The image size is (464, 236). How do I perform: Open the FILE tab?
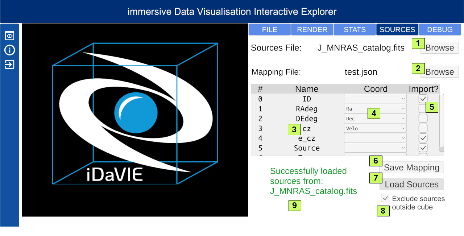[x=269, y=30]
